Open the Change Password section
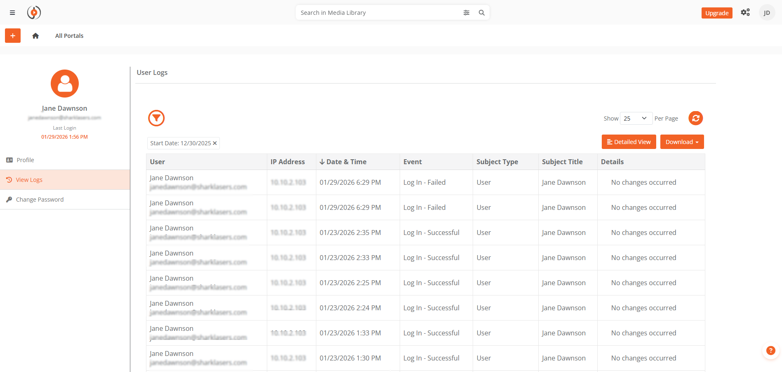Viewport: 782px width, 372px height. (x=39, y=199)
